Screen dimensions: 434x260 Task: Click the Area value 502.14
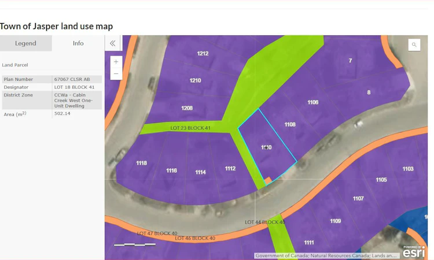click(62, 114)
